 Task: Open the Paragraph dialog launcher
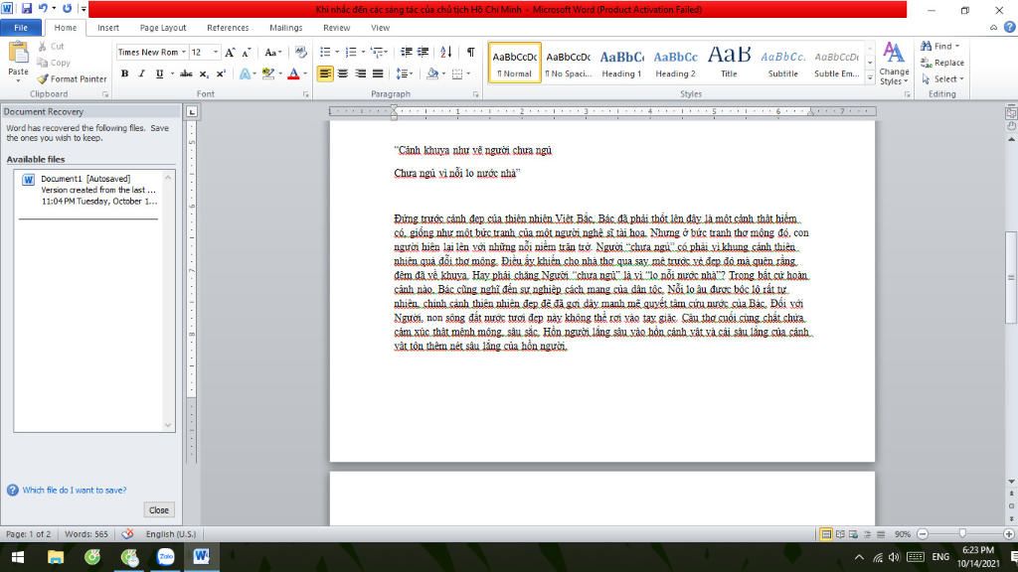tap(475, 94)
